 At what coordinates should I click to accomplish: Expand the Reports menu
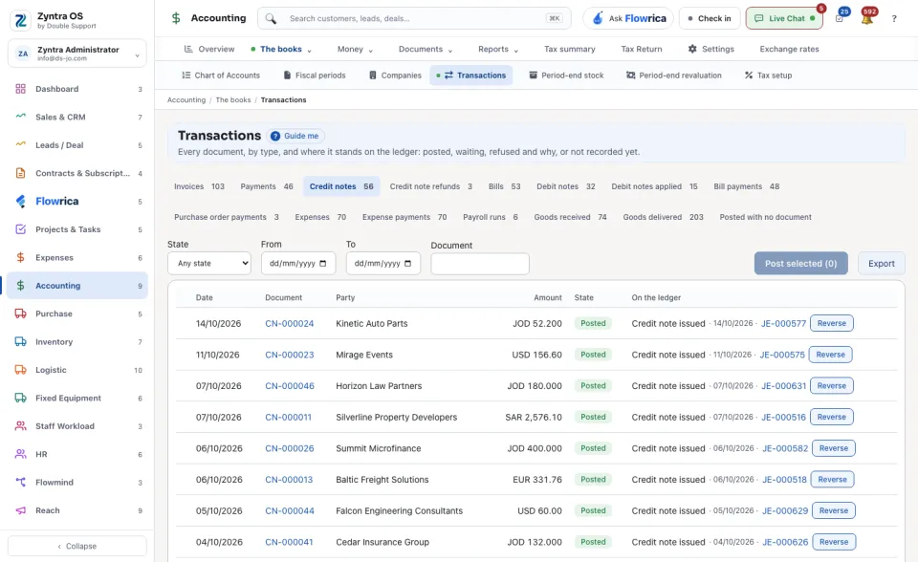click(498, 49)
